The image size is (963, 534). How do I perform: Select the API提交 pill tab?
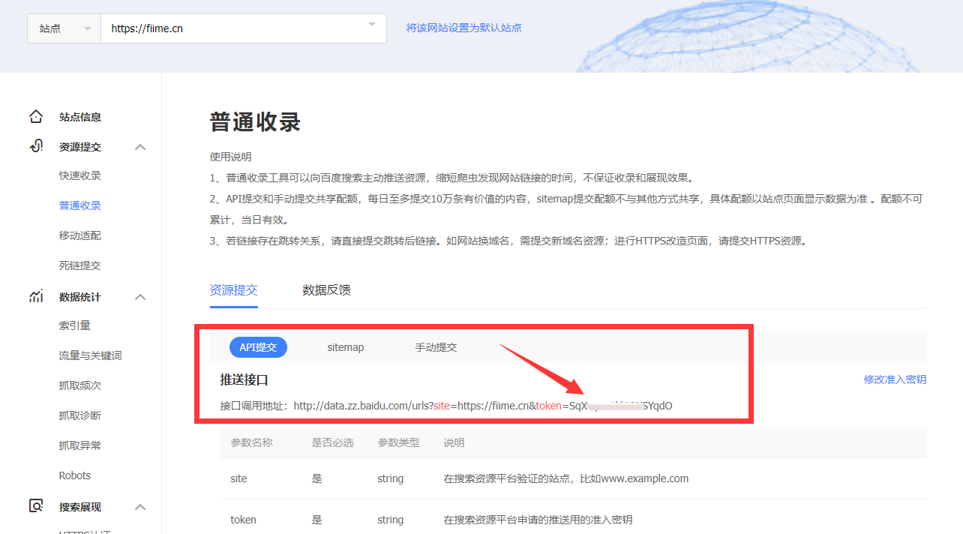tap(258, 347)
